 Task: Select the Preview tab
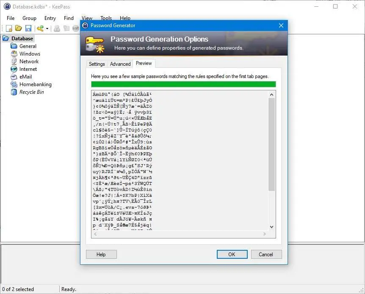(x=144, y=63)
